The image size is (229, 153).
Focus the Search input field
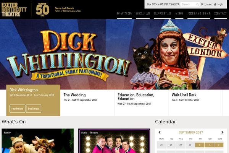(x=189, y=4)
